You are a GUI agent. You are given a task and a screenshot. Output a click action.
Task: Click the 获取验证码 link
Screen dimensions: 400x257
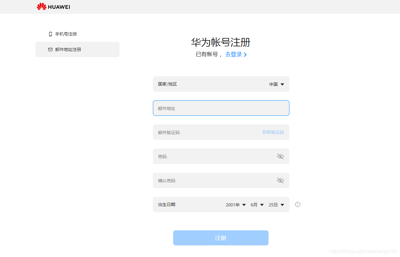(273, 132)
